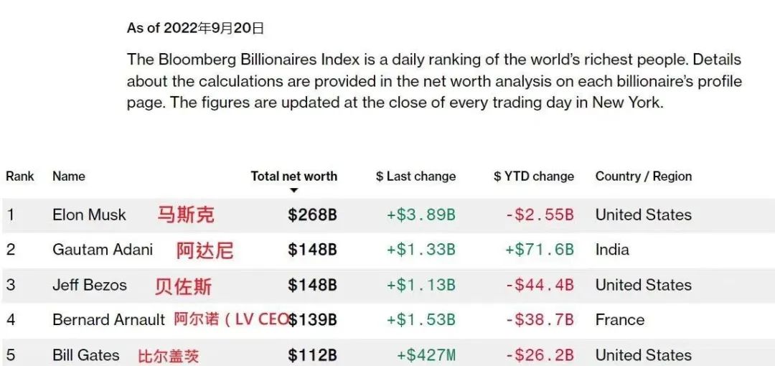Click the red 马斯克 annotation label
775x366 pixels.
tap(186, 215)
